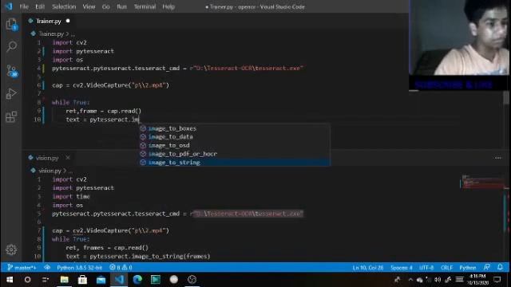Open the Extensions view
This screenshot has height=287, width=511.
pyautogui.click(x=11, y=116)
